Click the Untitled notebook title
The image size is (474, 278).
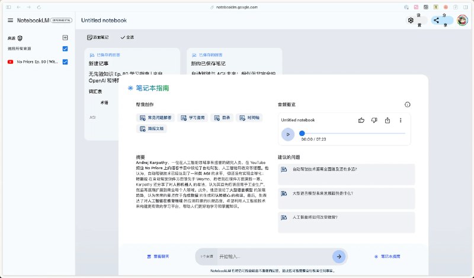(x=104, y=20)
